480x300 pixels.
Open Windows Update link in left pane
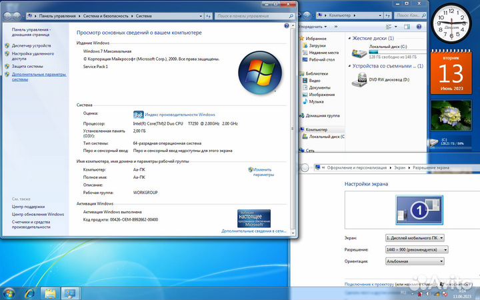tap(38, 214)
